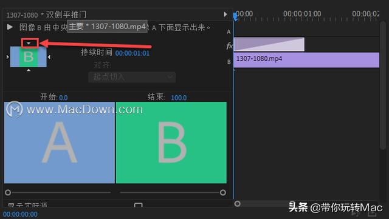This screenshot has height=219, width=389.
Task: Select the 1307-1080.mp4 clip on track B
Action: tap(306, 59)
